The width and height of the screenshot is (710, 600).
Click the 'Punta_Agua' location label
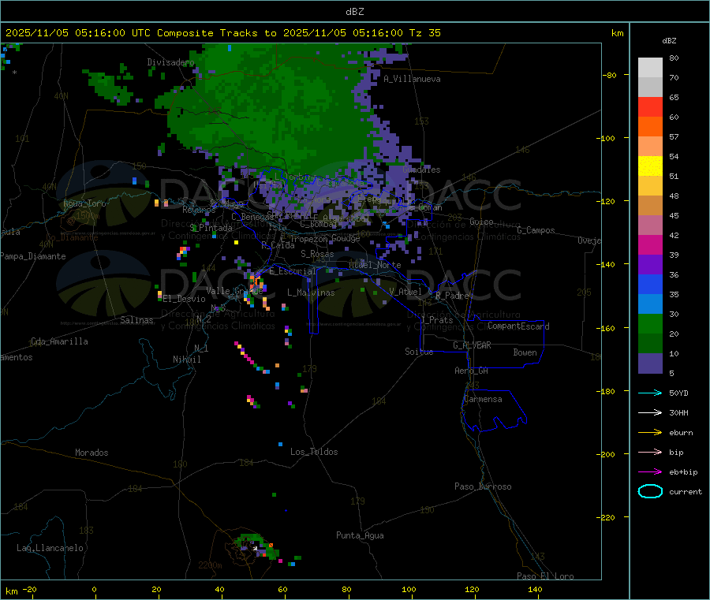(x=360, y=536)
